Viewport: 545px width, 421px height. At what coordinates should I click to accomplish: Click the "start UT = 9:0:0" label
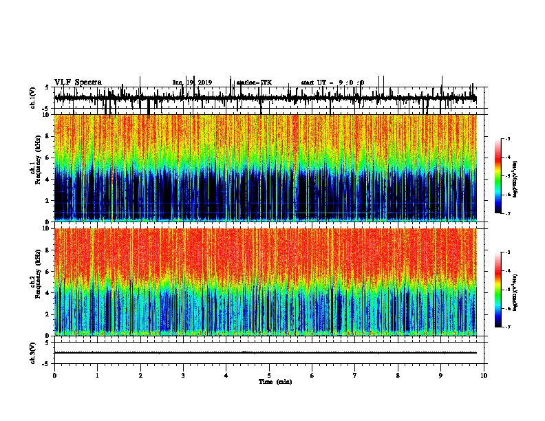click(x=332, y=83)
